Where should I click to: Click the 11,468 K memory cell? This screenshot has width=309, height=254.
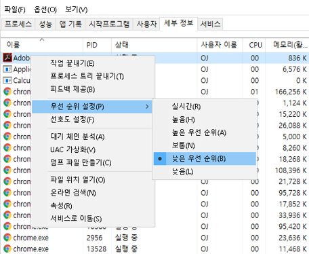coord(293,249)
